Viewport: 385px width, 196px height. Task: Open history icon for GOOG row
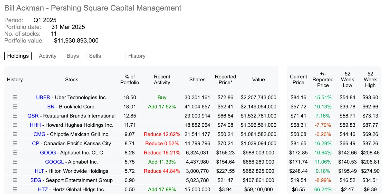(x=15, y=153)
